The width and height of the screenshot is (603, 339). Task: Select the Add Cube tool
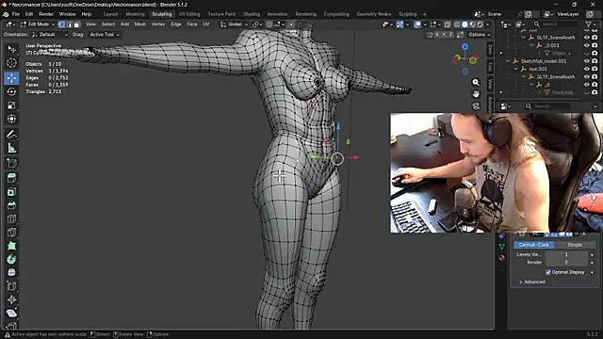click(11, 163)
